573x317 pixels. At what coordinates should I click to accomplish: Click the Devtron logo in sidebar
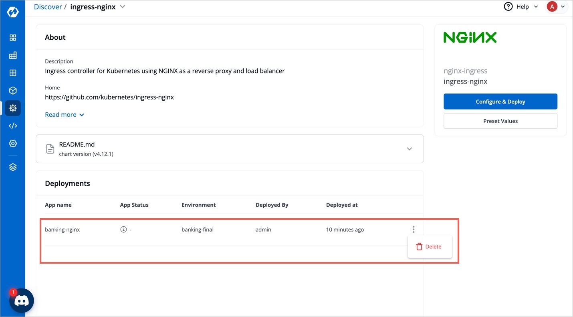[13, 12]
